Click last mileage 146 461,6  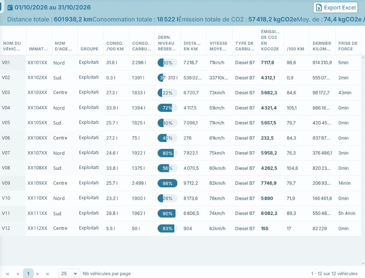point(322,198)
